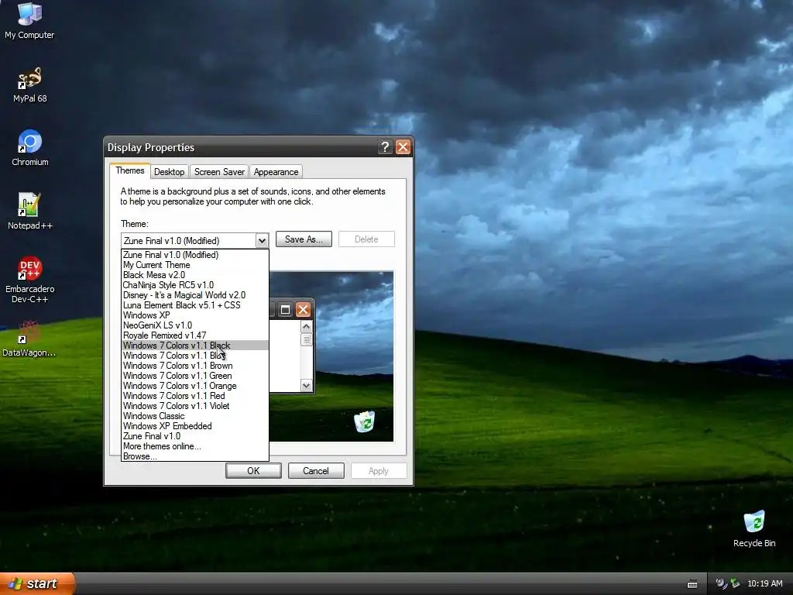Choose Zune Final v1.0 (Modified) in list

click(194, 255)
